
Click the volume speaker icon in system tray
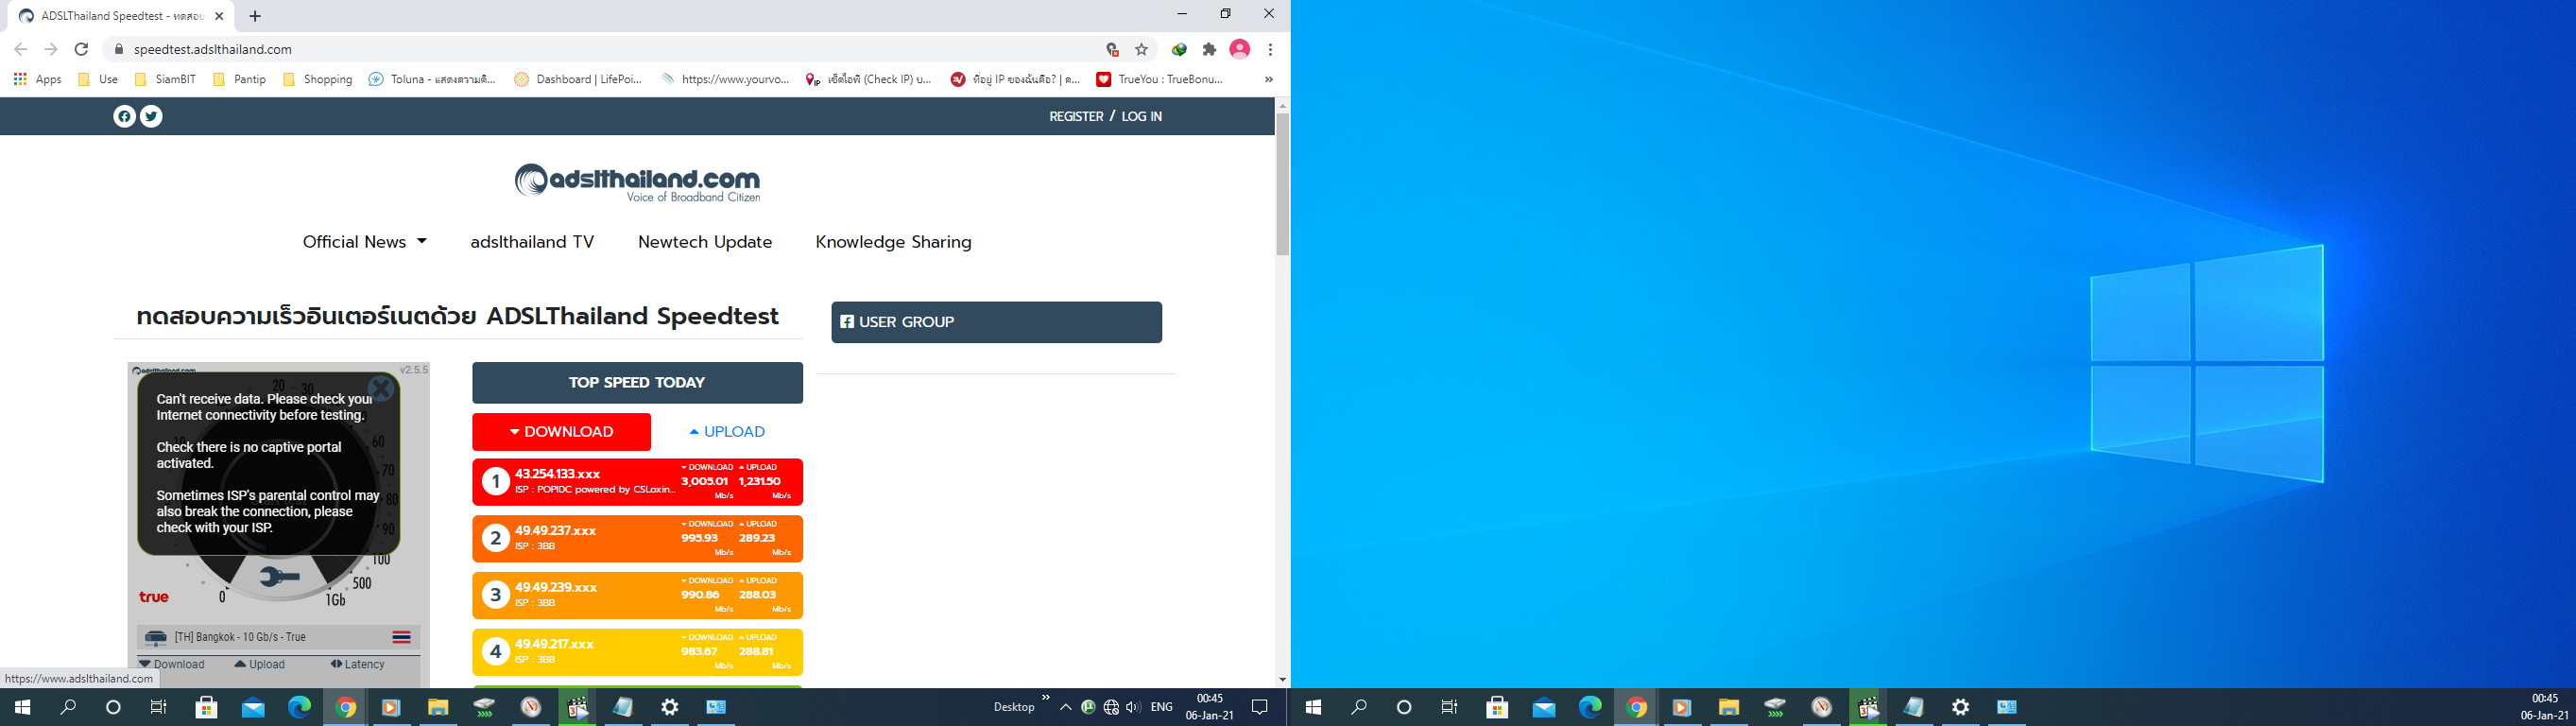coord(1132,707)
